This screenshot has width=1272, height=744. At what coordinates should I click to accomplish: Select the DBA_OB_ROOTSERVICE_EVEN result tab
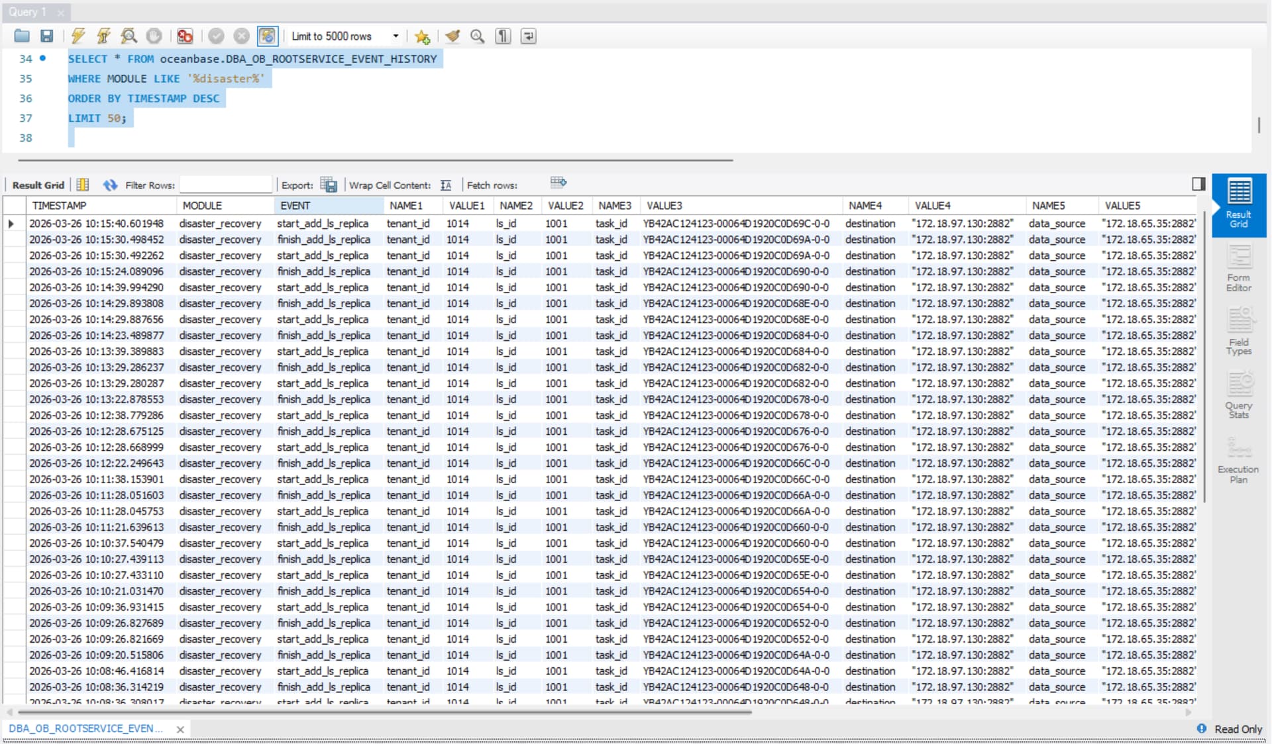pos(86,728)
